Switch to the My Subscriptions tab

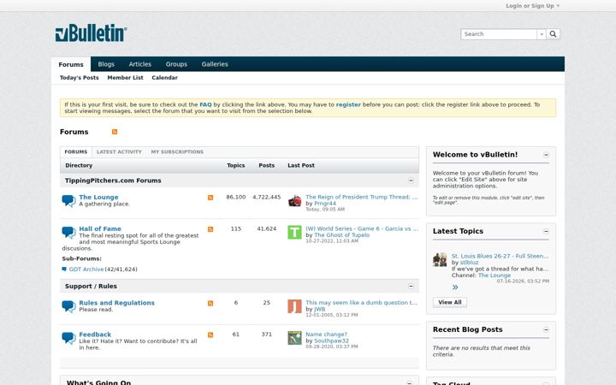tap(177, 152)
